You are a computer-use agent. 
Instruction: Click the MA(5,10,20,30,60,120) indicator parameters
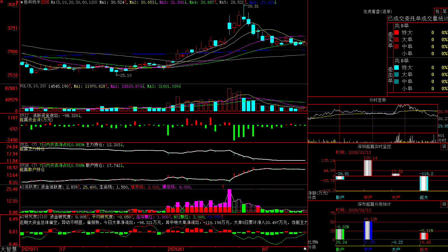point(74,2)
